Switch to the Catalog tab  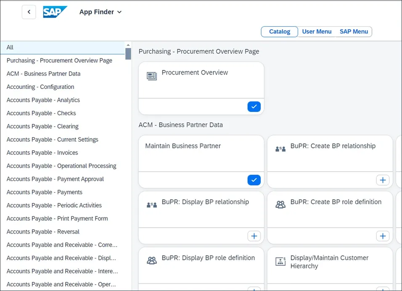(280, 32)
